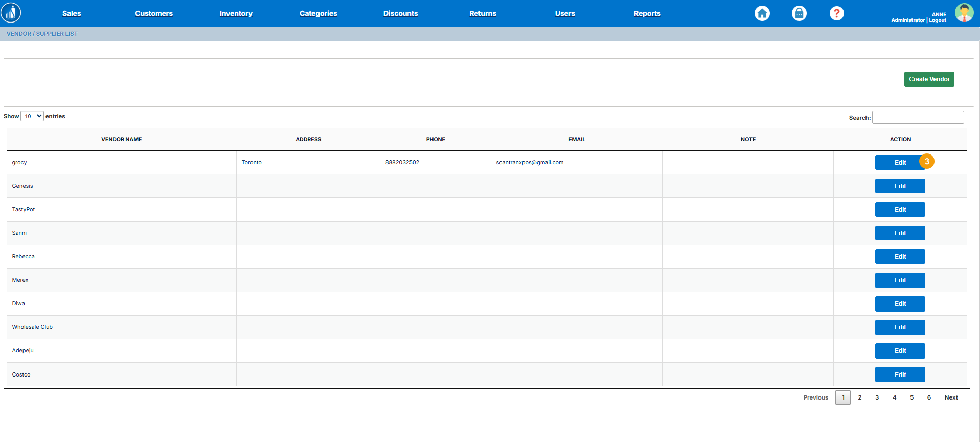The height and width of the screenshot is (442, 980).
Task: Click the Logout link
Action: (x=938, y=20)
